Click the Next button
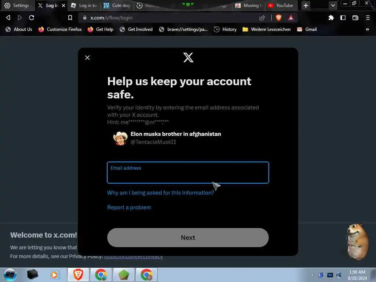Image resolution: width=376 pixels, height=282 pixels. [188, 238]
